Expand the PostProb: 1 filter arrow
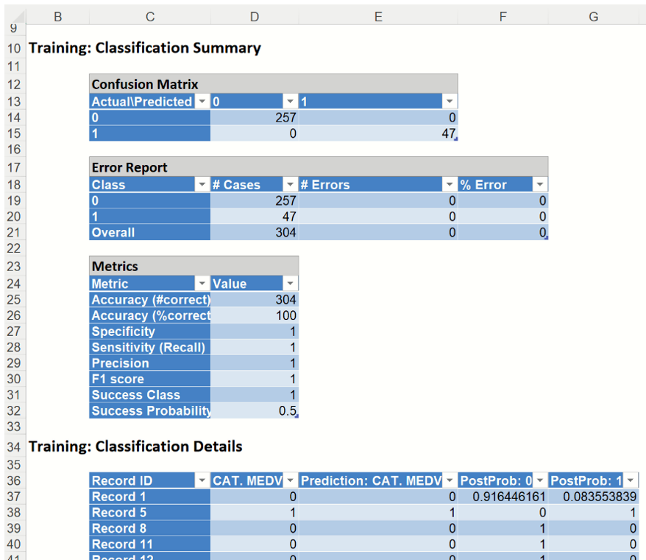This screenshot has height=560, width=646. tap(630, 481)
